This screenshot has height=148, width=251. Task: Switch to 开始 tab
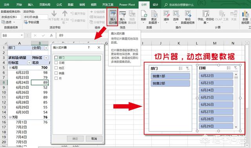pyautogui.click(x=19, y=5)
